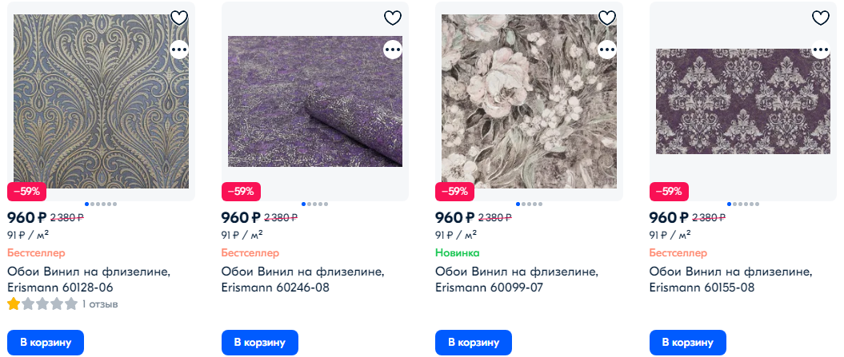The height and width of the screenshot is (357, 844).
Task: Show more actions for Erismann 60099-07
Action: click(607, 50)
